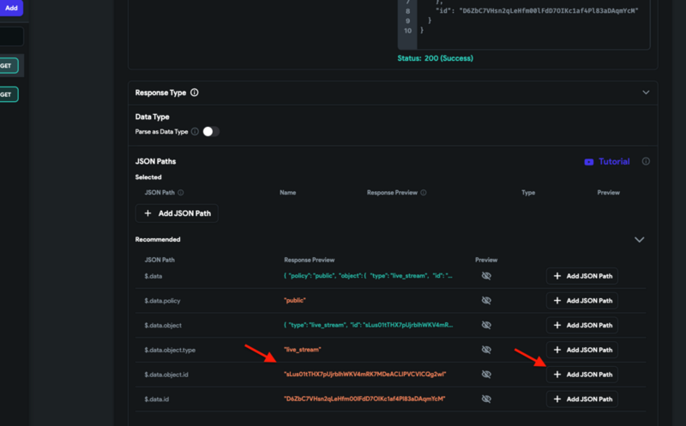Click Add JSON Path under Selected
This screenshot has width=686, height=426.
(177, 213)
